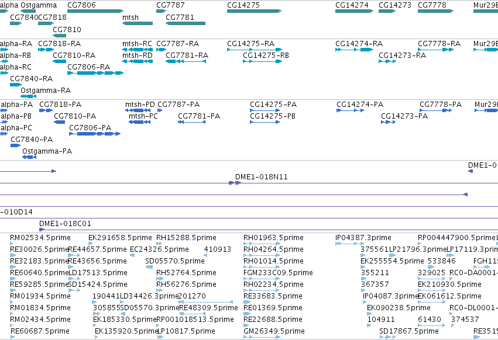Select the RH15288.5prime EST
This screenshot has width=498, height=340.
pyautogui.click(x=160, y=244)
